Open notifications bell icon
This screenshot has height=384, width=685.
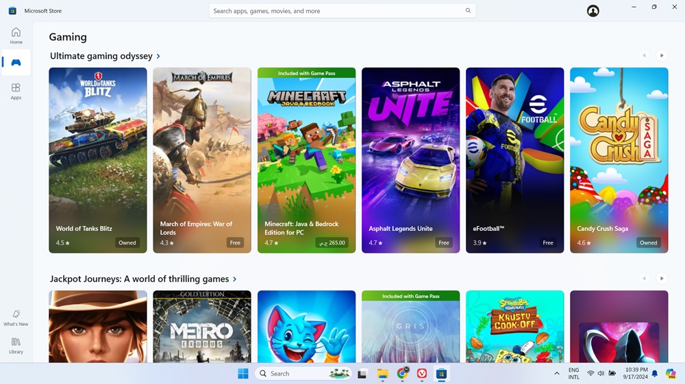coord(654,374)
